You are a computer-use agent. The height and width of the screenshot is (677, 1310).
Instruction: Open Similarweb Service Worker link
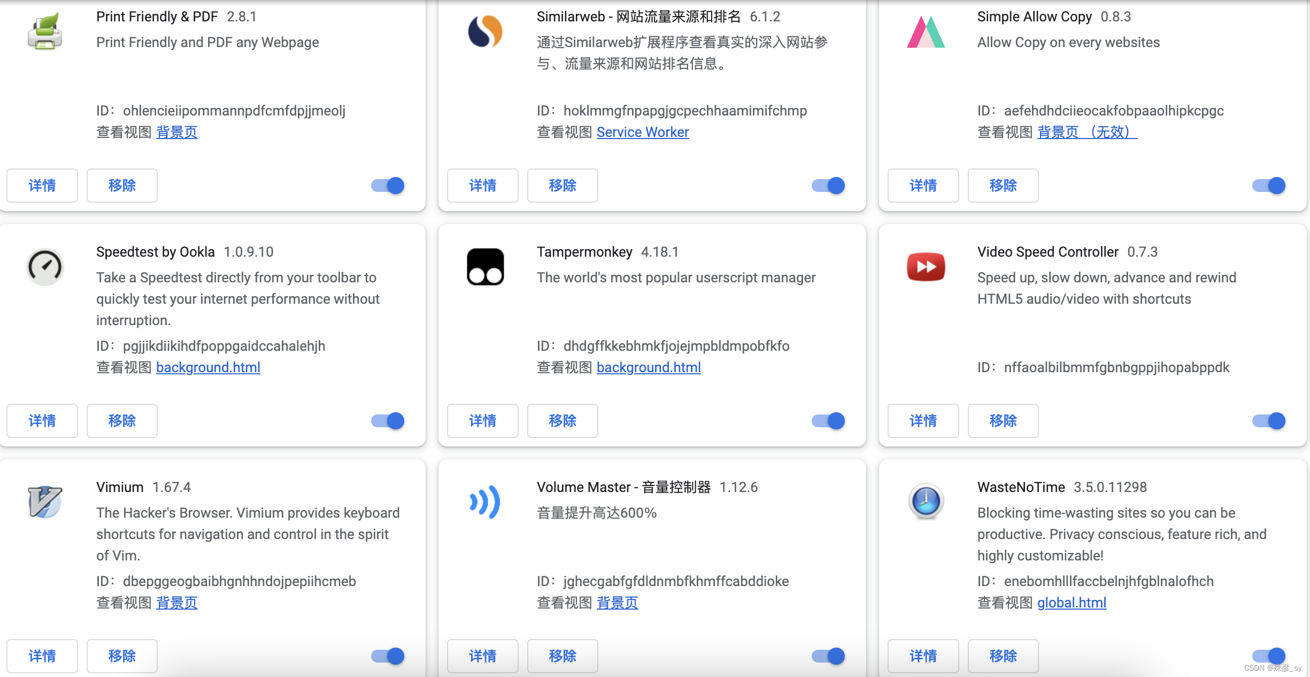tap(642, 132)
